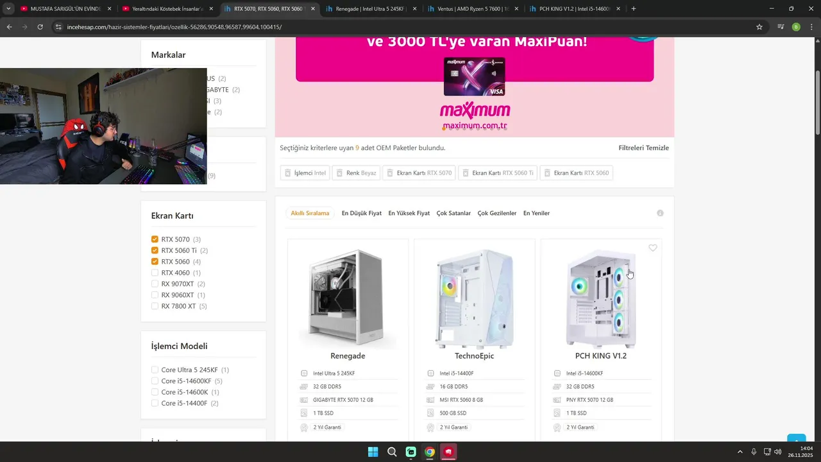Close the Renegade browser tab
The height and width of the screenshot is (462, 821).
coord(415,9)
